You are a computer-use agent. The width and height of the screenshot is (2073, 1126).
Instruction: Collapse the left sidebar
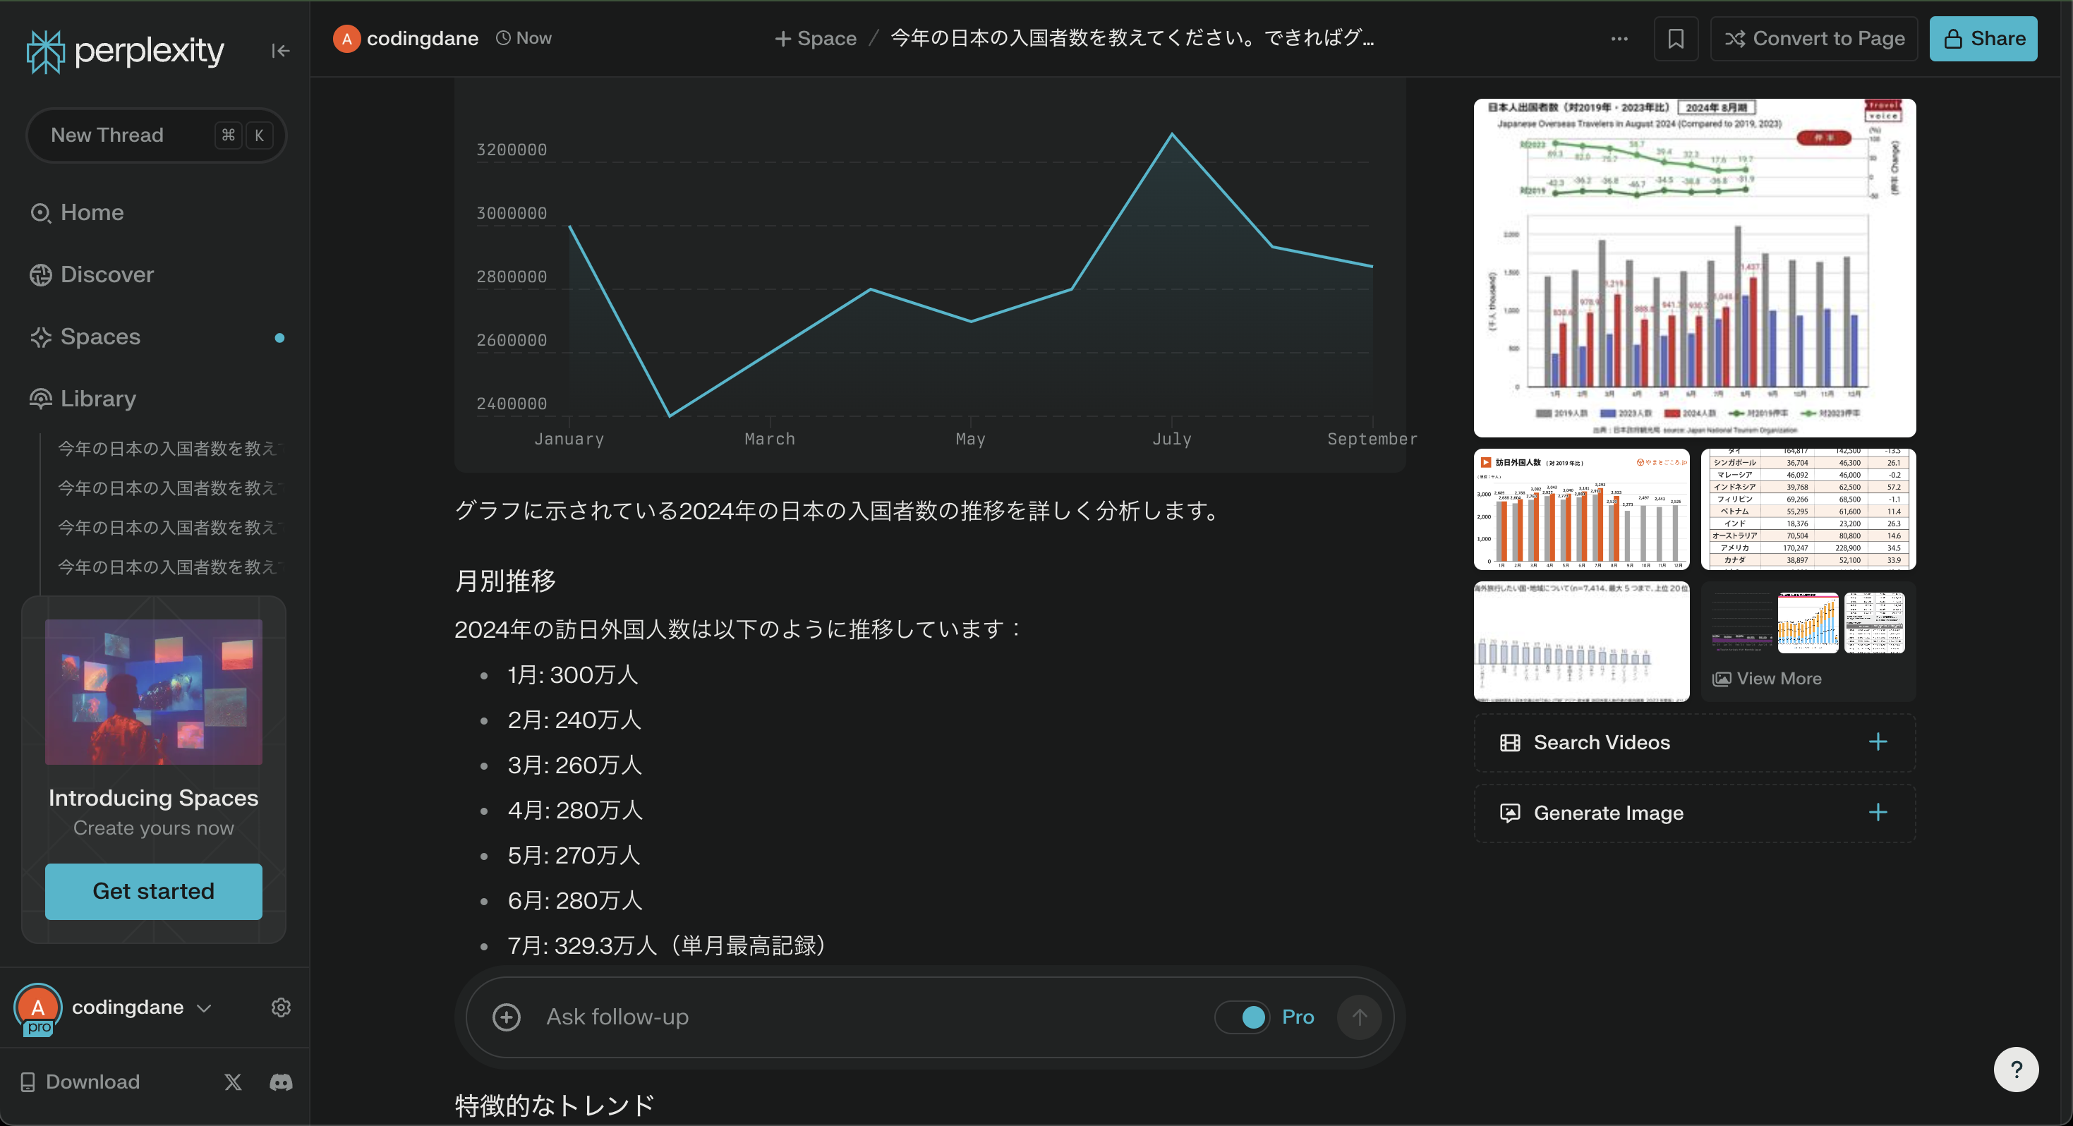pyautogui.click(x=281, y=50)
